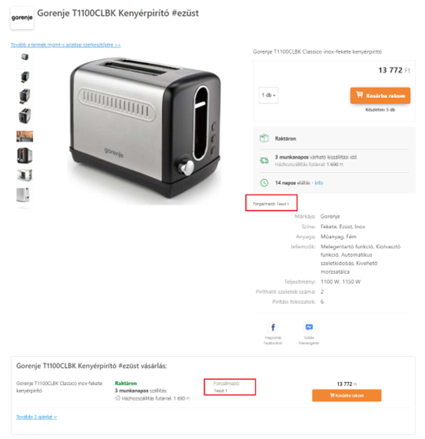Viewport: 425px width, 439px height.
Task: Open the product mgmt editor link
Action: (x=66, y=45)
